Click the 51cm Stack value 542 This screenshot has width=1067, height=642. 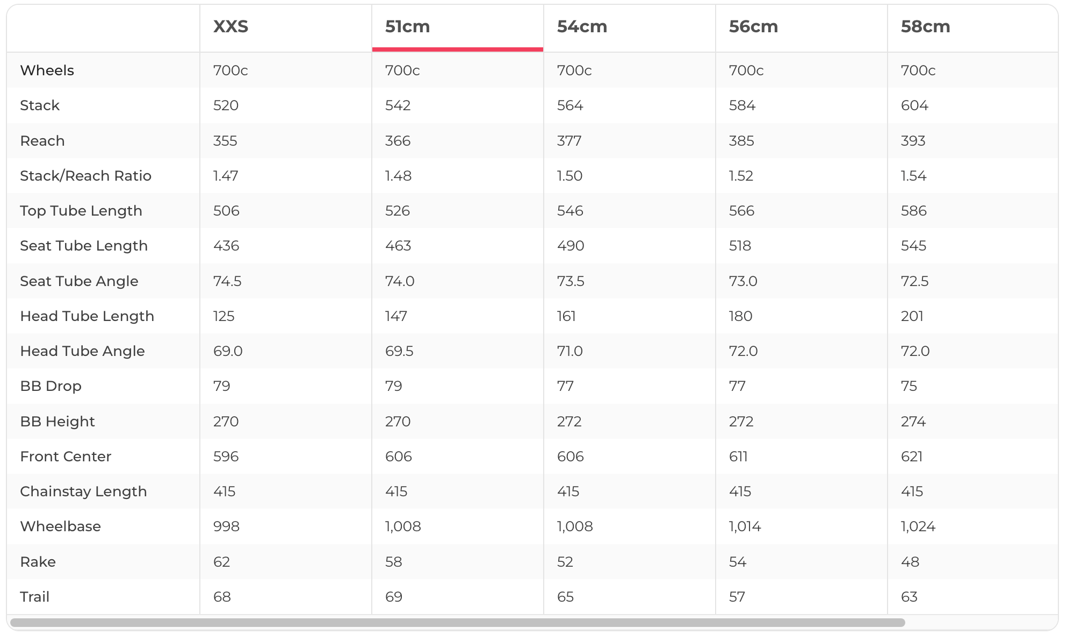(398, 105)
